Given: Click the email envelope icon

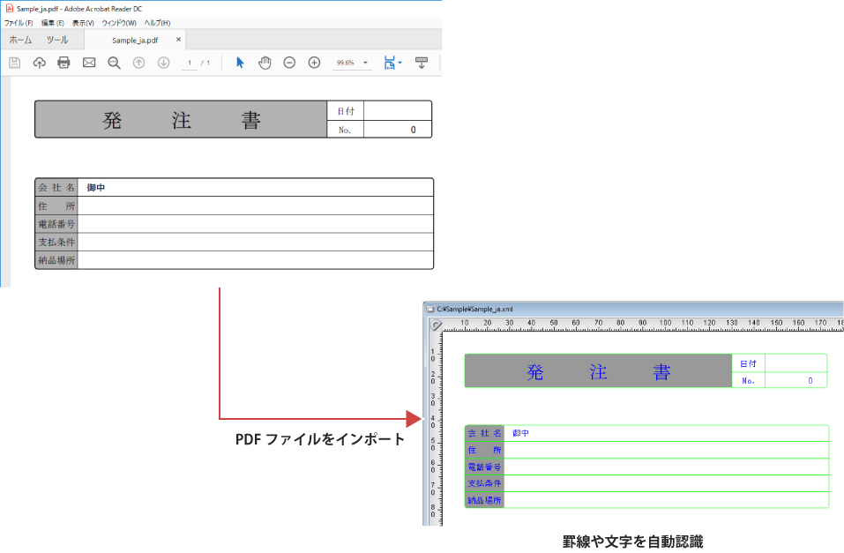Looking at the screenshot, I should click(x=89, y=63).
